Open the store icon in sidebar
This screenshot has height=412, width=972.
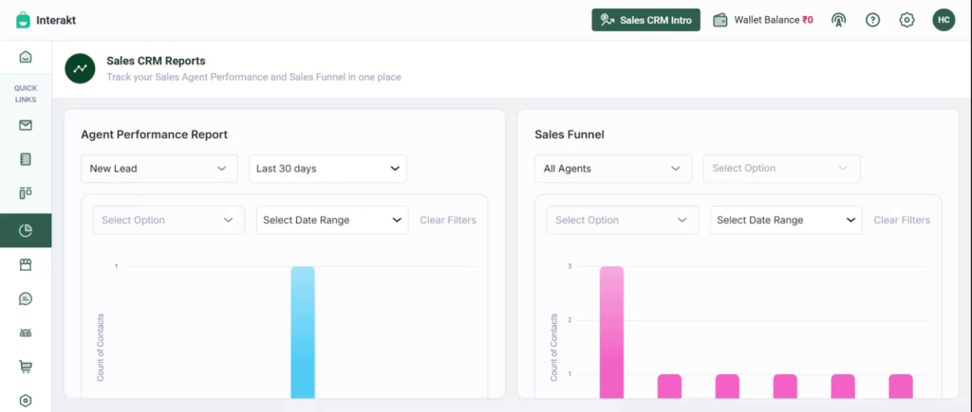[x=26, y=265]
